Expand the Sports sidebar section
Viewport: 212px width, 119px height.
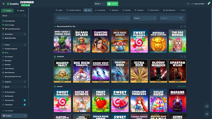pos(25,87)
